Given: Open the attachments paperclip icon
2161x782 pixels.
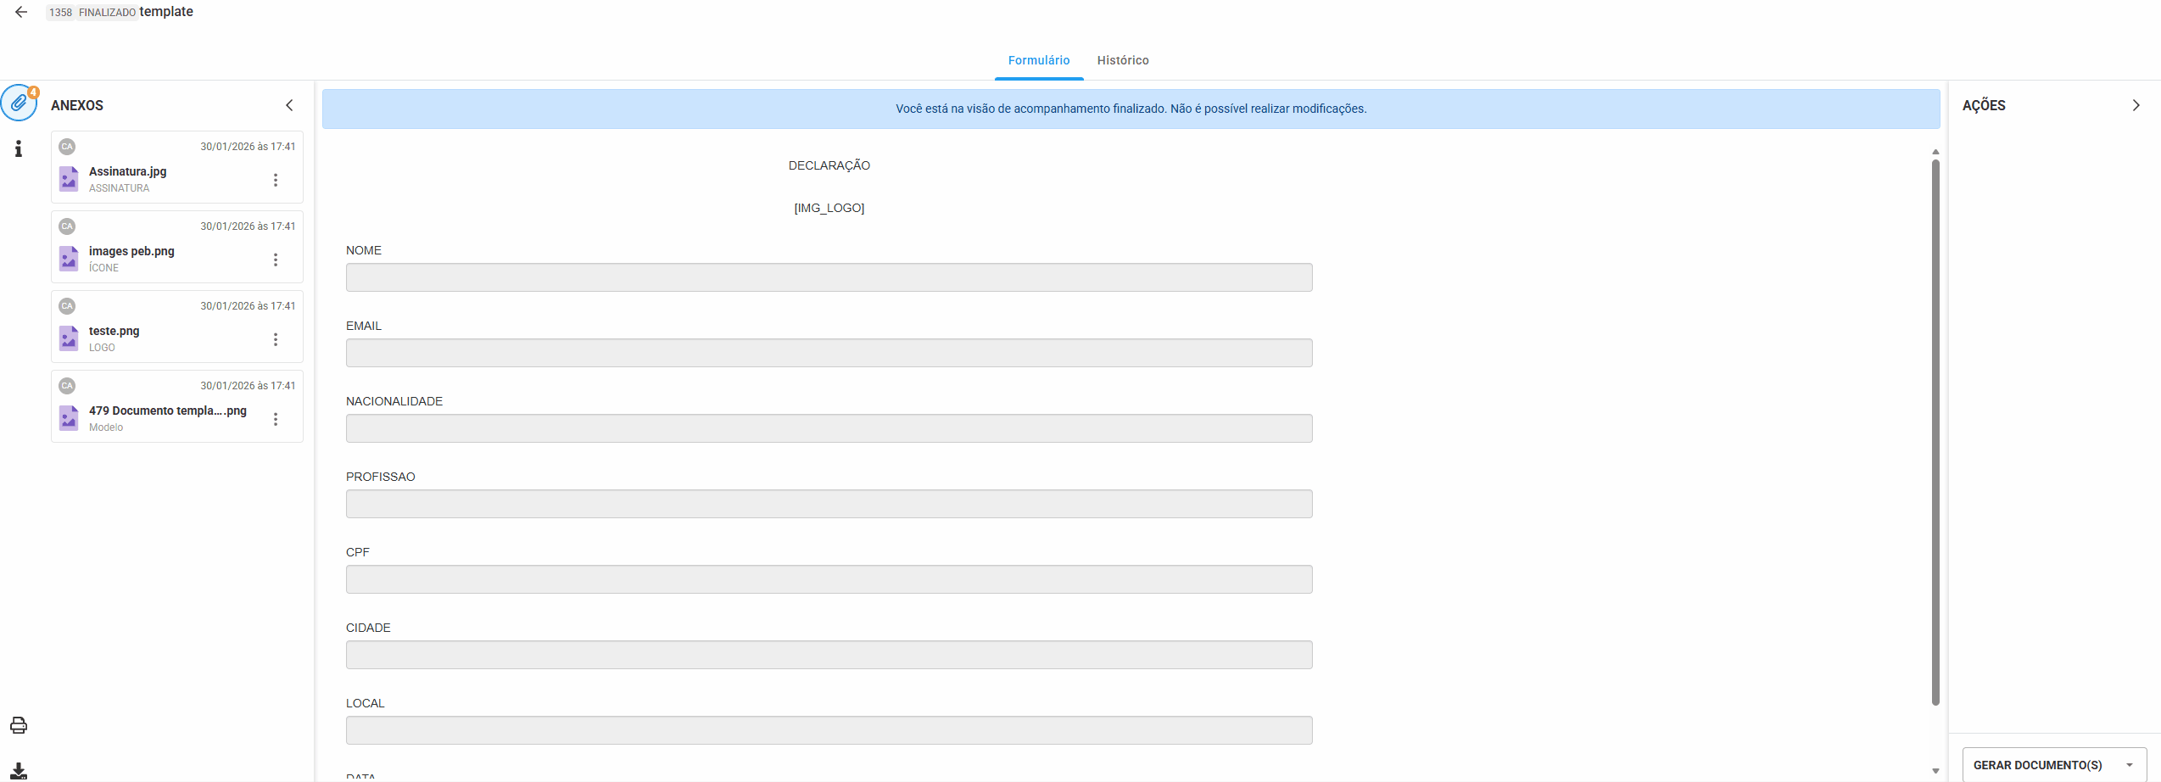Looking at the screenshot, I should point(19,103).
